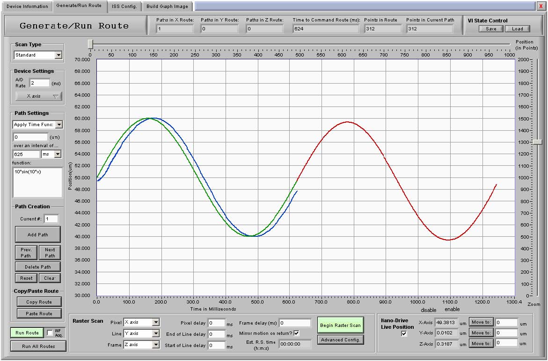This screenshot has height=361, width=548.
Task: Click the Z-Axis live position reading 0.3187
Action: (x=446, y=344)
